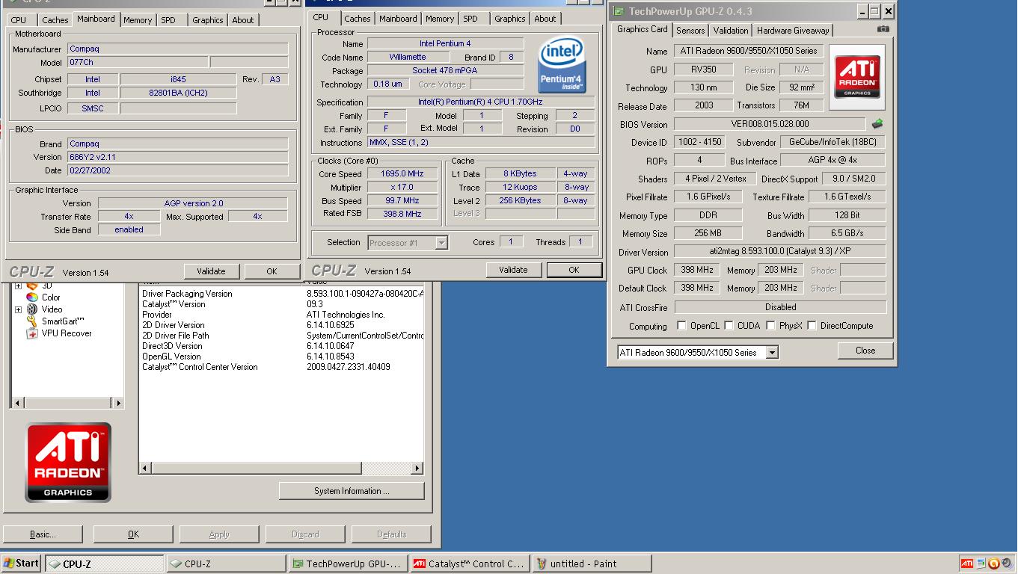Select the OpenGL Version row
This screenshot has width=1018, height=574.
(282, 357)
